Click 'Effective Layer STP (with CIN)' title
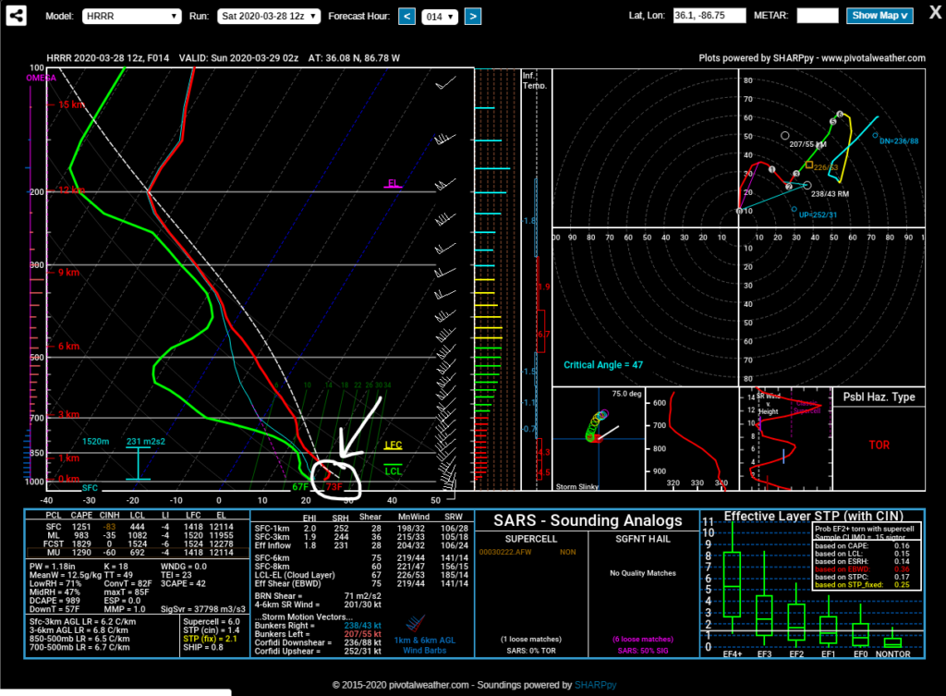The image size is (946, 696). click(x=813, y=516)
